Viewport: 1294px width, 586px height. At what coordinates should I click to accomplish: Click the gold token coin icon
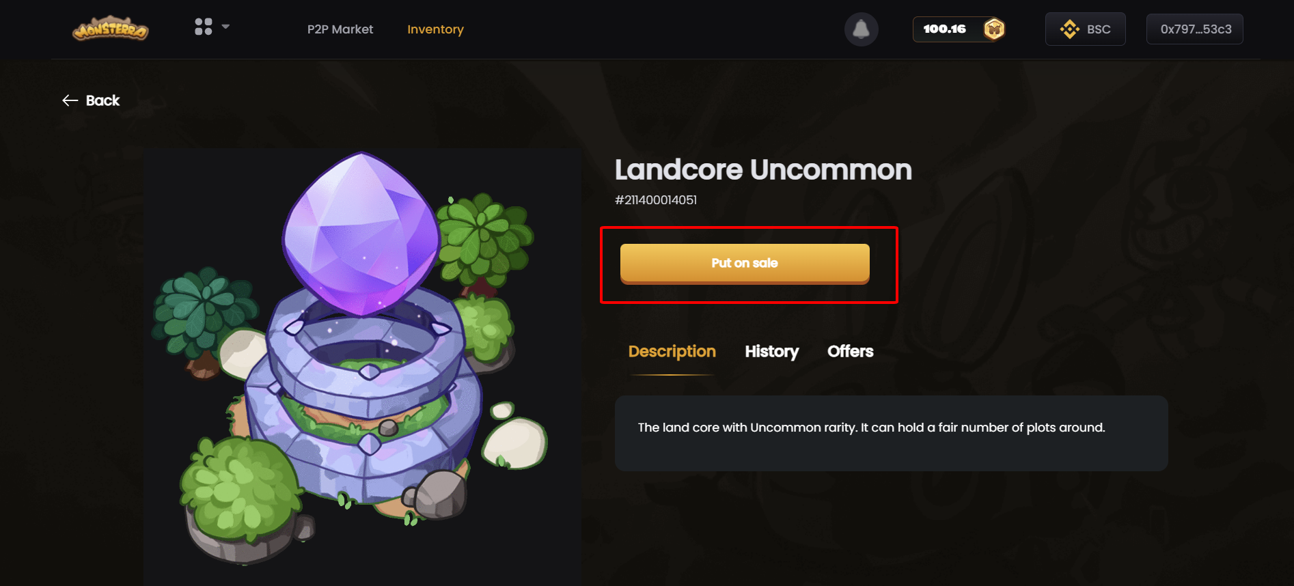[x=994, y=29]
